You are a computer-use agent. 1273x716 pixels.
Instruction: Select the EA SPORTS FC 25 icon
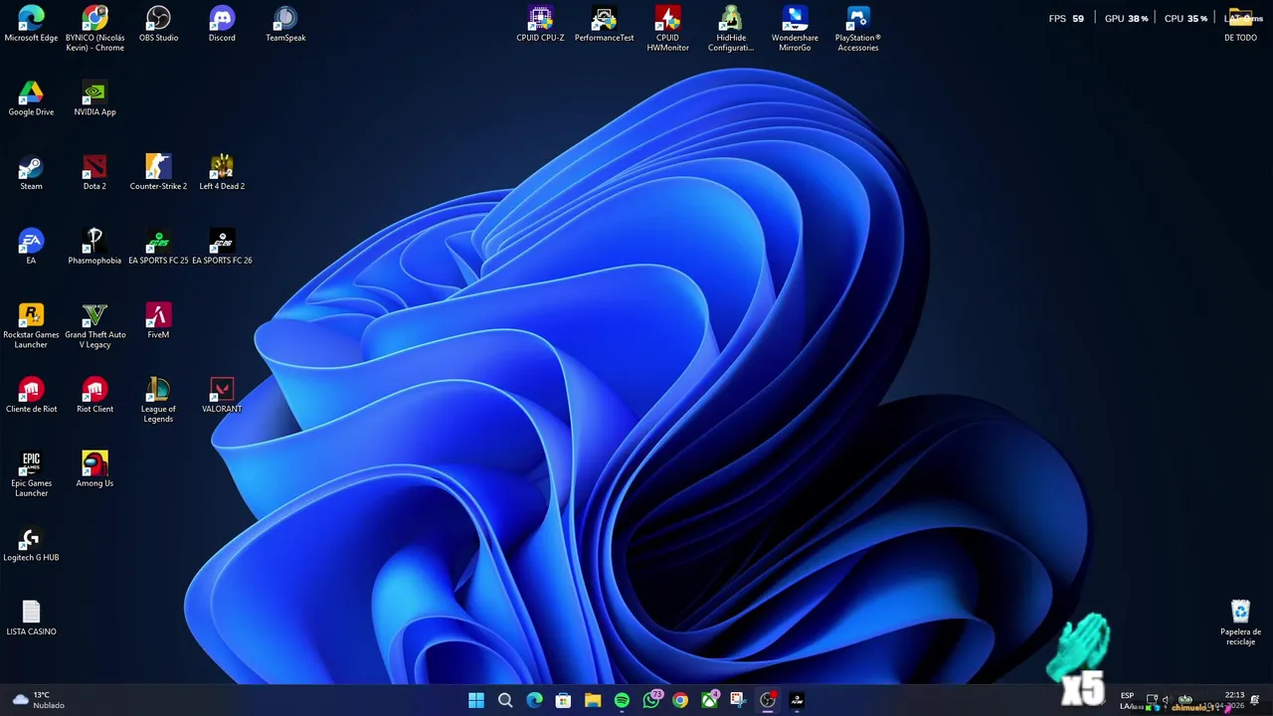pyautogui.click(x=158, y=248)
